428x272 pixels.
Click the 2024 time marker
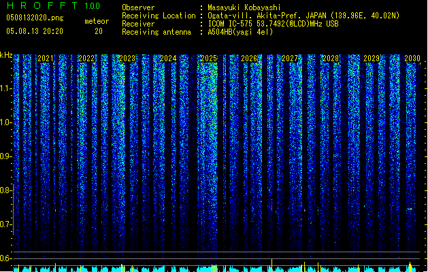coord(168,58)
